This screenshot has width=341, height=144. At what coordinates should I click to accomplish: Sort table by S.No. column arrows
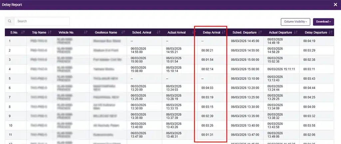pos(23,33)
